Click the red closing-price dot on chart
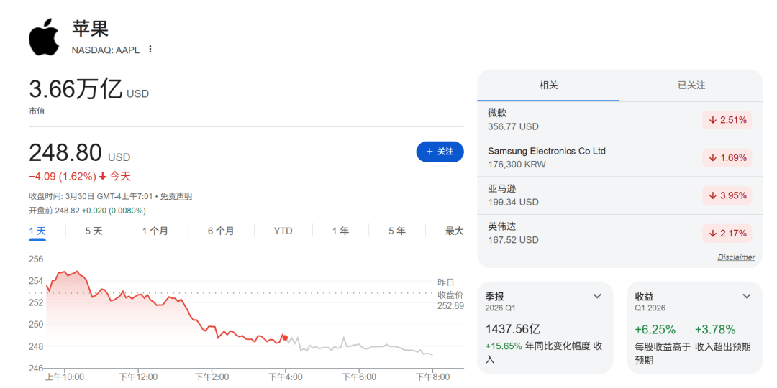 point(285,337)
